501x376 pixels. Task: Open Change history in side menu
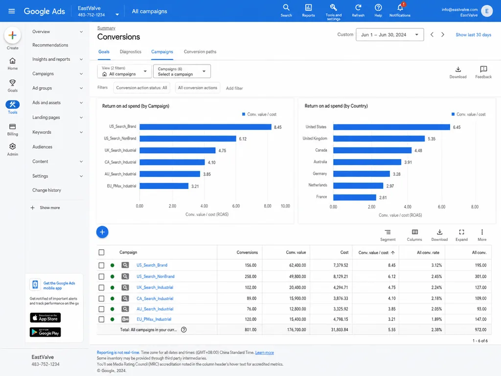coord(46,190)
